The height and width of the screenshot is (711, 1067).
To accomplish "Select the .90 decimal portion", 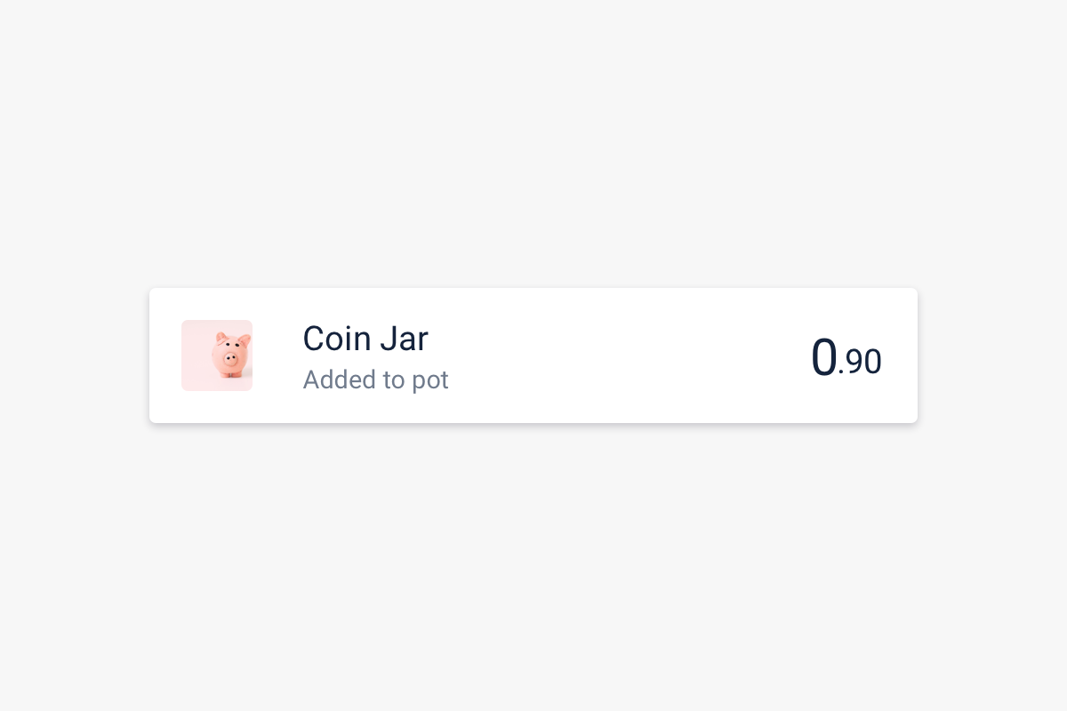I will coord(860,363).
